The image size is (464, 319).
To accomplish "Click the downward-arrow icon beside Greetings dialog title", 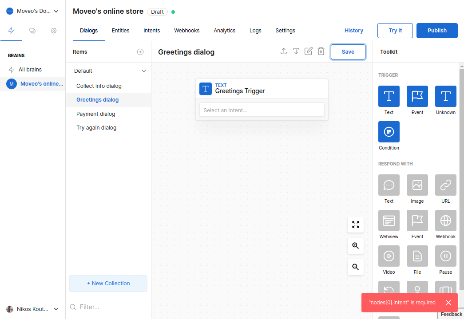I will [x=296, y=51].
